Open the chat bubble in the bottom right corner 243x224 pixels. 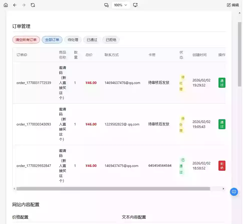234,192
